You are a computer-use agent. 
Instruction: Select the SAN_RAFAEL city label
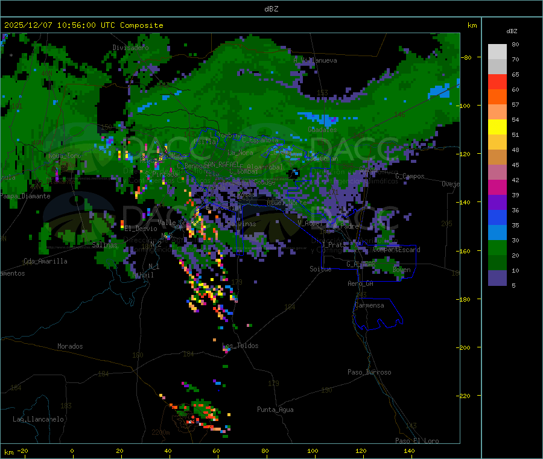tap(221, 164)
